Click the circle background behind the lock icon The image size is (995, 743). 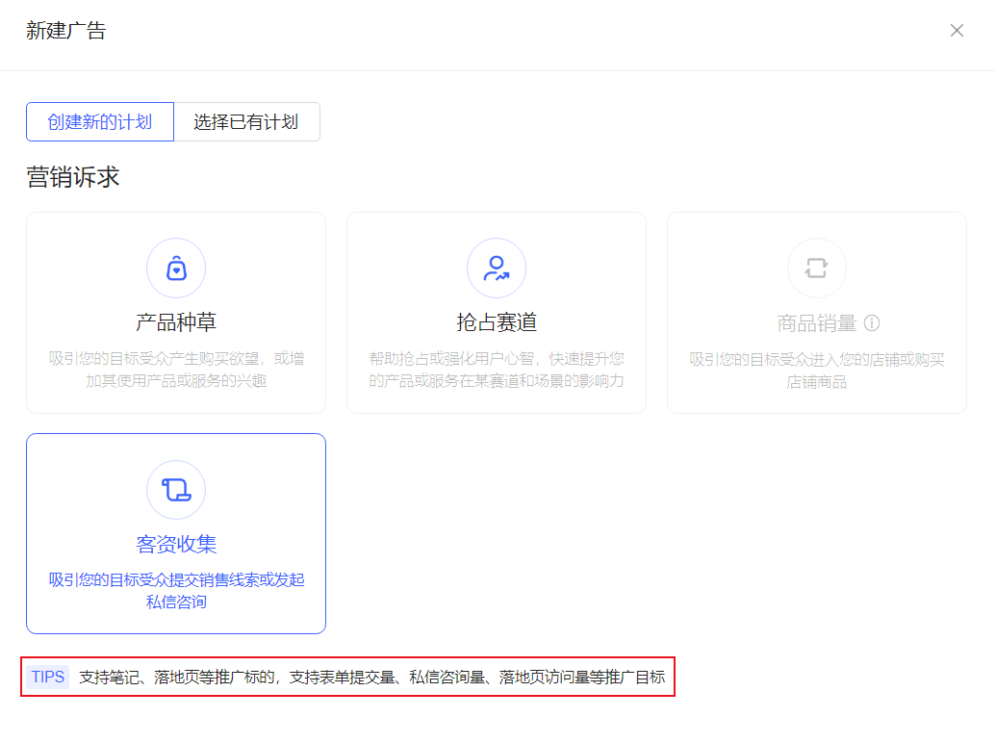[x=176, y=268]
